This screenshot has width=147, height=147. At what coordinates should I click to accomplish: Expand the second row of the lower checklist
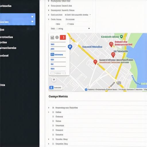point(49,112)
